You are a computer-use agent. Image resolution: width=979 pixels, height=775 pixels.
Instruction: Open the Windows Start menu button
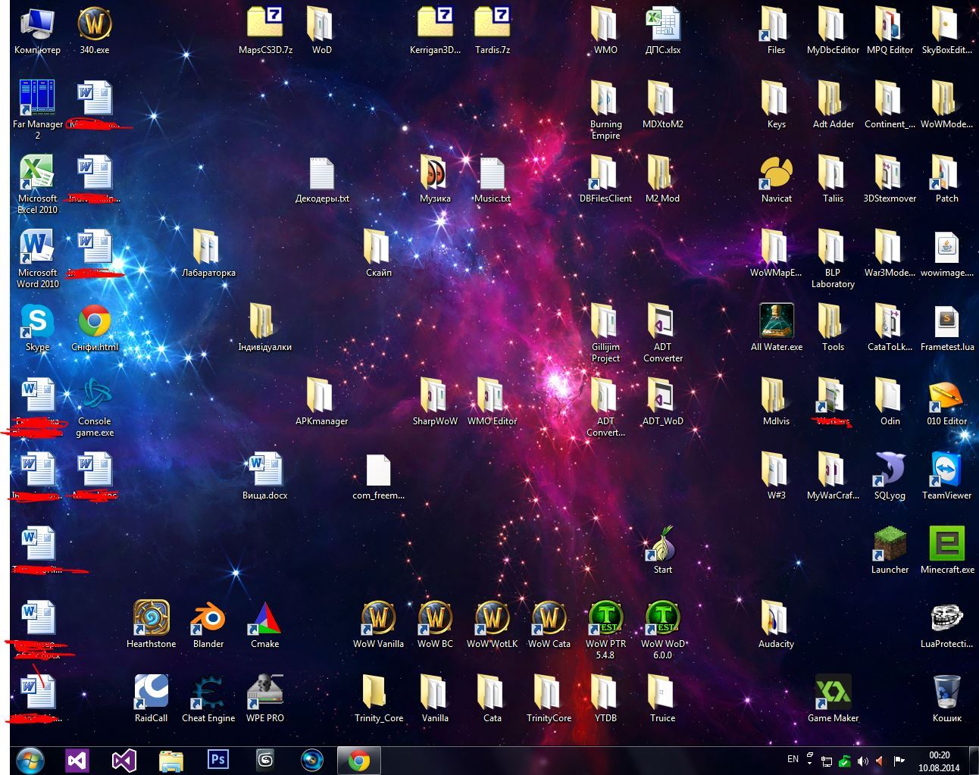coord(30,760)
